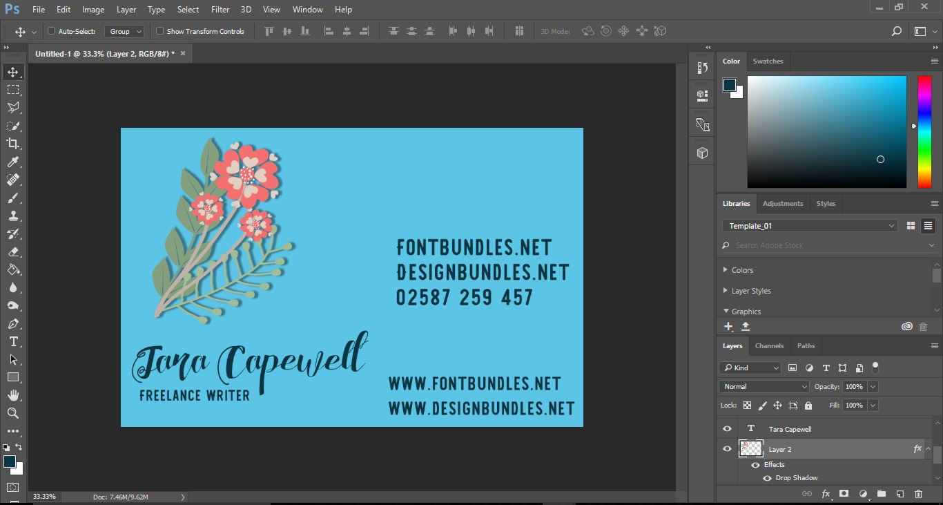Toggle the layer filter on/off switch
Viewport: 943px width, 505px height.
[x=875, y=367]
